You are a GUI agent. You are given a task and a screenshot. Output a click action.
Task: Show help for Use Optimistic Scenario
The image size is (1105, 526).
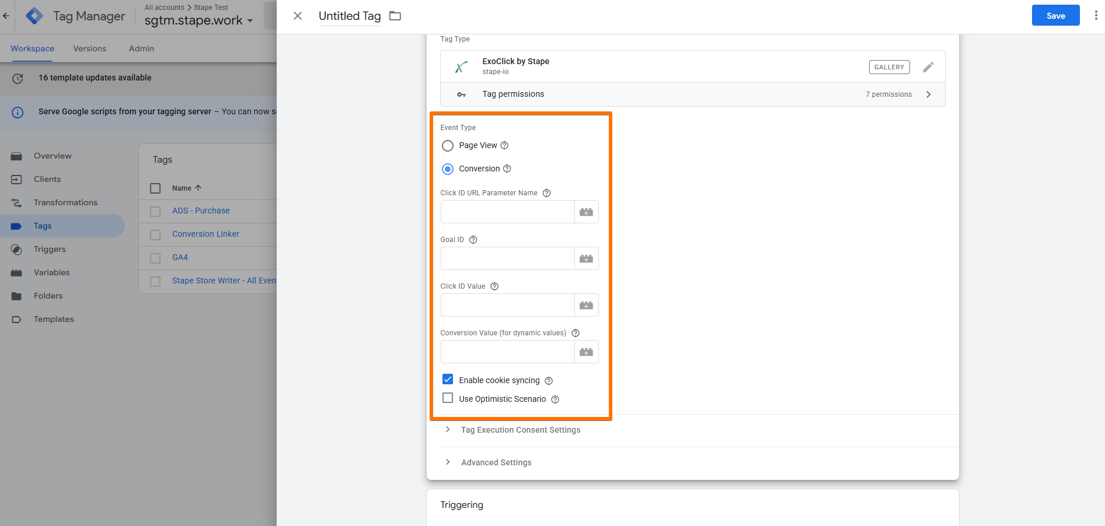click(555, 399)
